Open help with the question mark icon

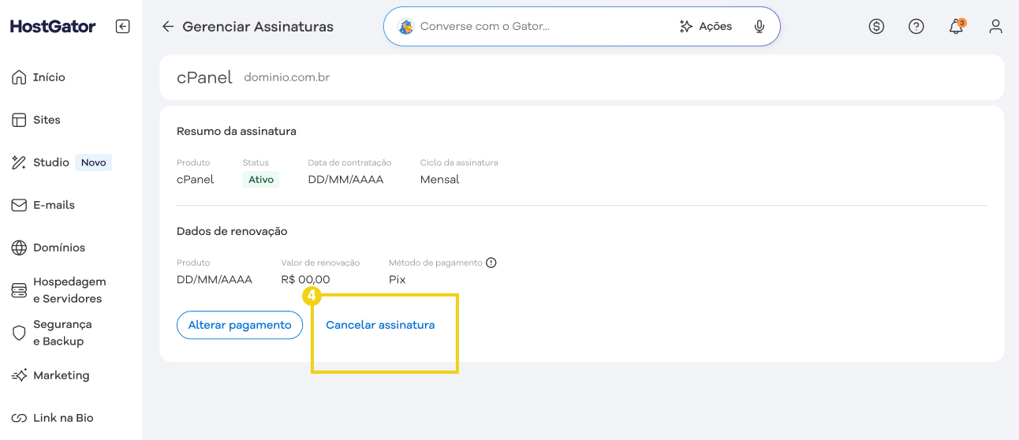pyautogui.click(x=916, y=27)
